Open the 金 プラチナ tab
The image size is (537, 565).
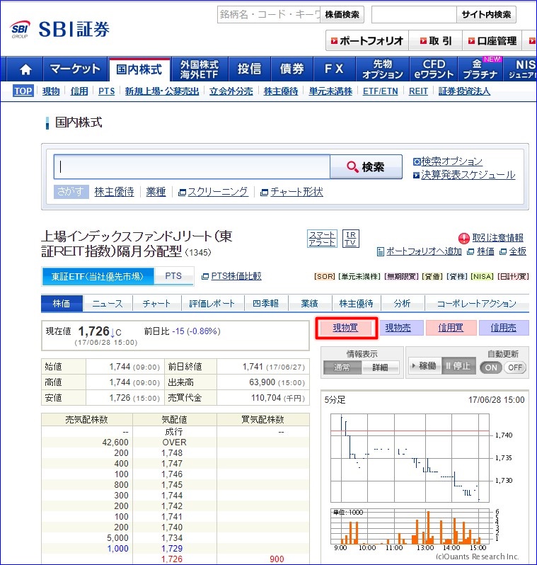click(x=480, y=69)
